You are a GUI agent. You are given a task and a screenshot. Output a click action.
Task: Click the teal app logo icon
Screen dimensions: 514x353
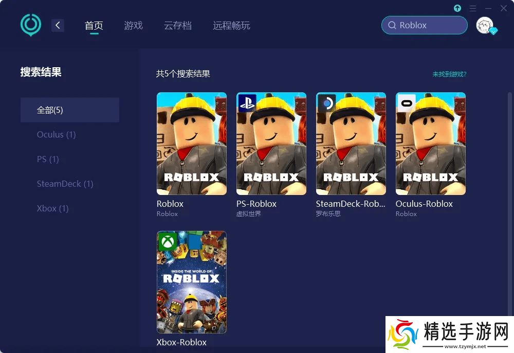tap(30, 25)
